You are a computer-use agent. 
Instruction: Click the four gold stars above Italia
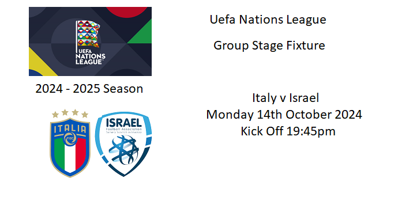70,113
